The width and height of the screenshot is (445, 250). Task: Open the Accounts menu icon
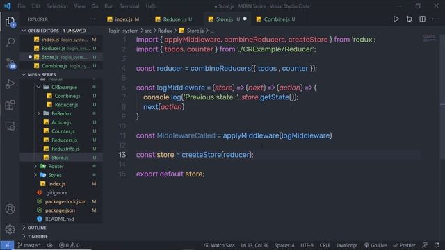point(10,209)
